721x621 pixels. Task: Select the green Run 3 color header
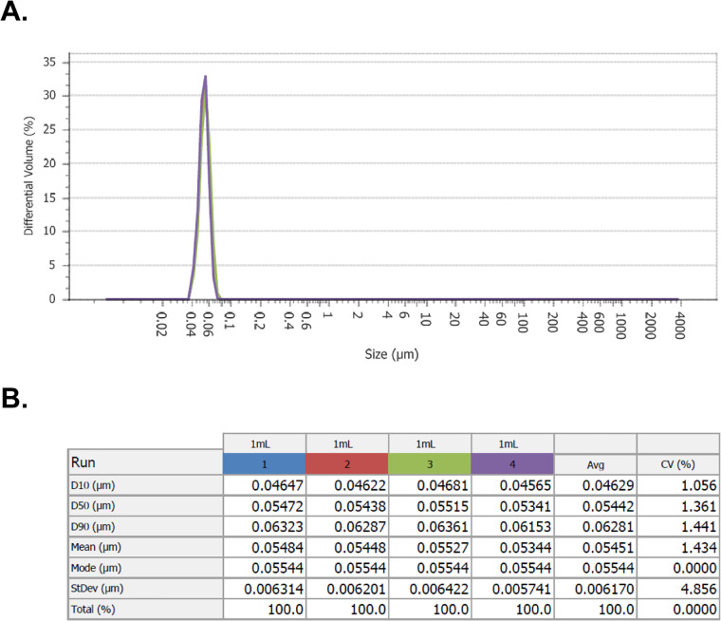[x=430, y=463]
